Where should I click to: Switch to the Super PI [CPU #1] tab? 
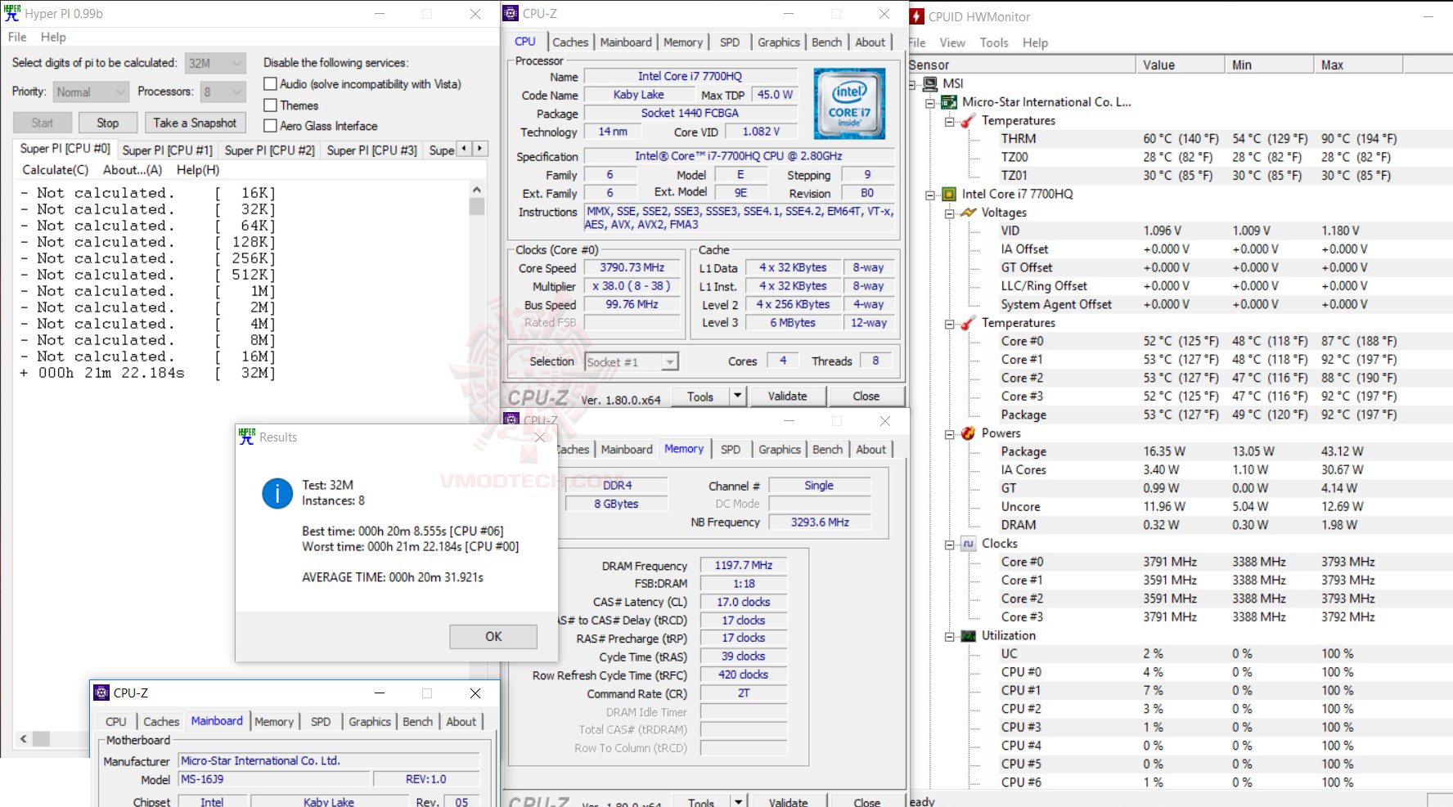tap(167, 150)
